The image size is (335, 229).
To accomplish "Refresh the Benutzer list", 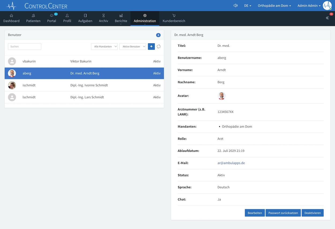I will tap(159, 47).
